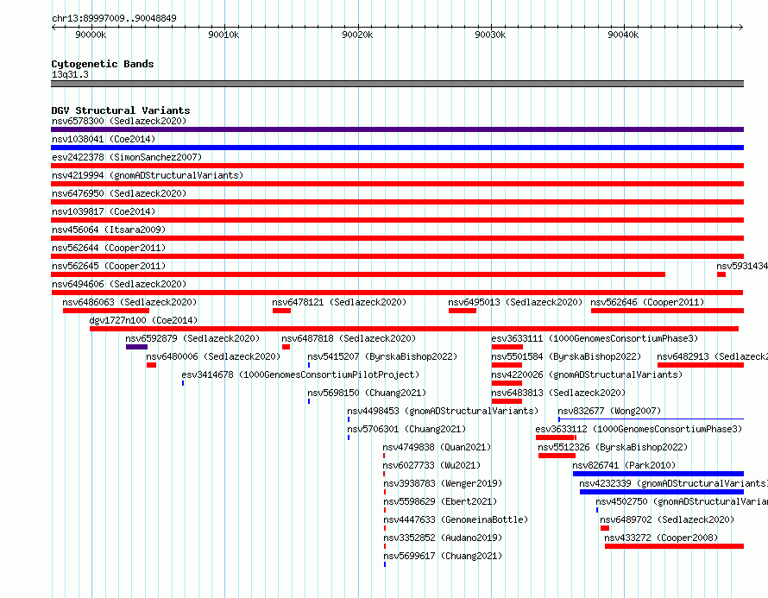
Task: Select the nsv4498453 (gnomADStructuralVariants) label
Action: (x=443, y=411)
